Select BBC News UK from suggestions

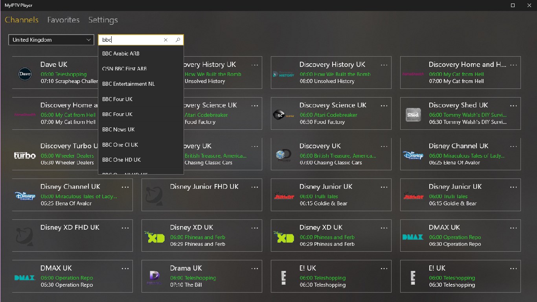[x=119, y=129]
